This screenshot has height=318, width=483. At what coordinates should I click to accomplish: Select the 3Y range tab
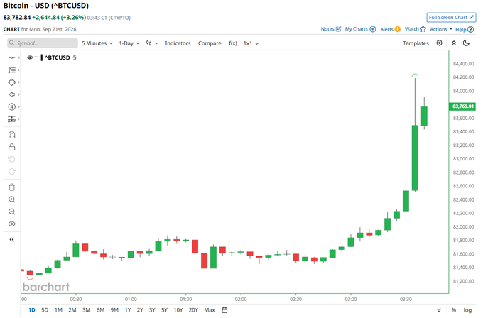click(152, 310)
